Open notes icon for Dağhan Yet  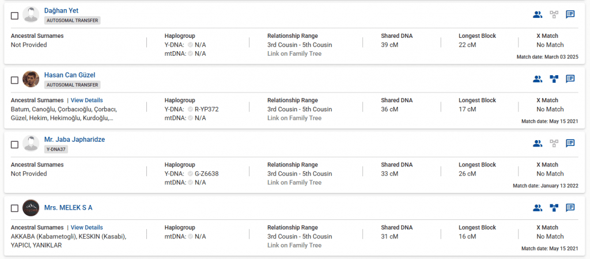[x=570, y=15]
